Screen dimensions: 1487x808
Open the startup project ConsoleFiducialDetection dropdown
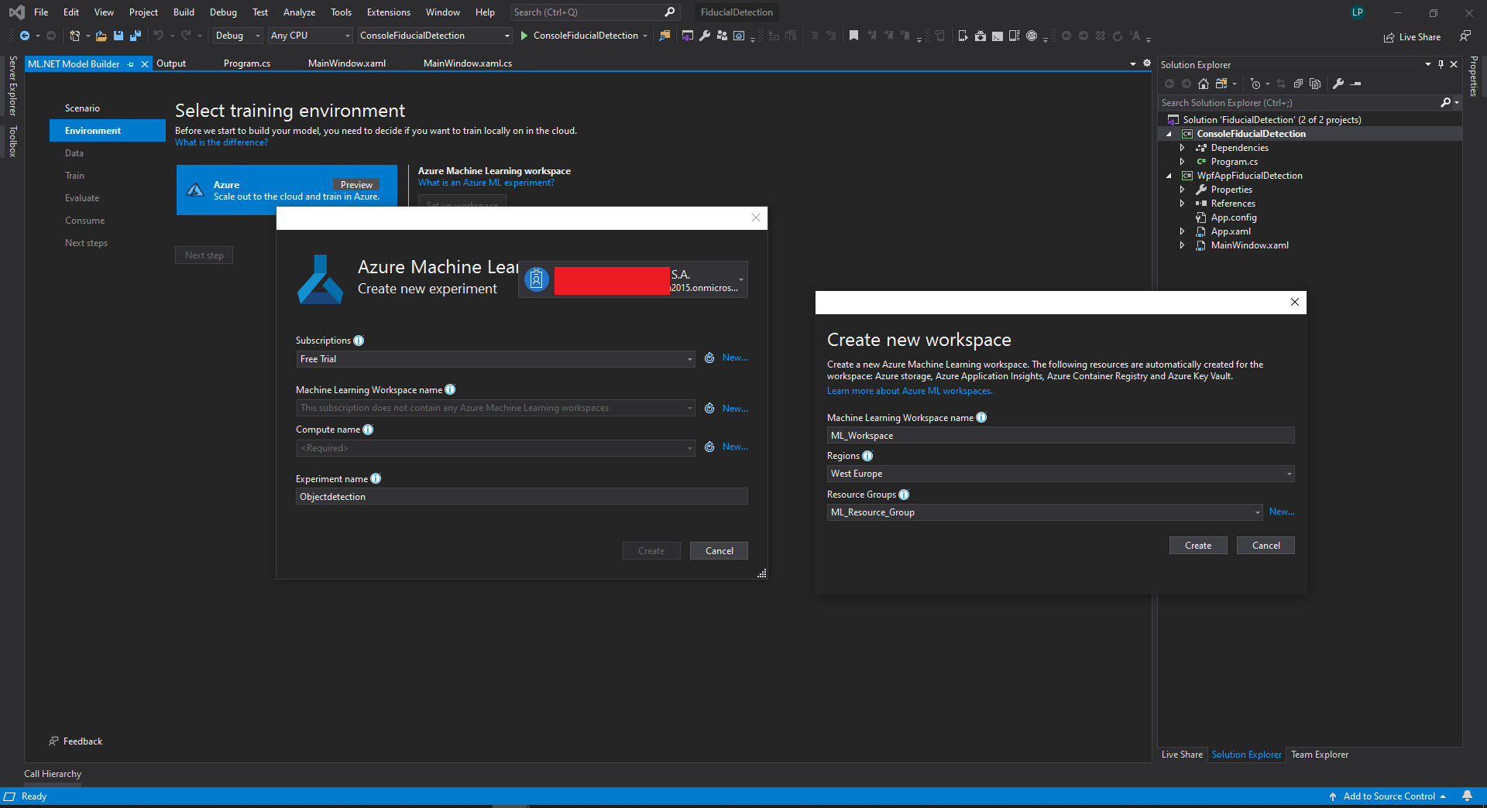pos(434,36)
